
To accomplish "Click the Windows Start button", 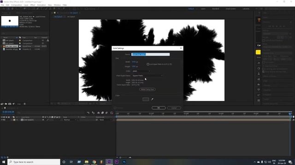I will pos(4,162).
